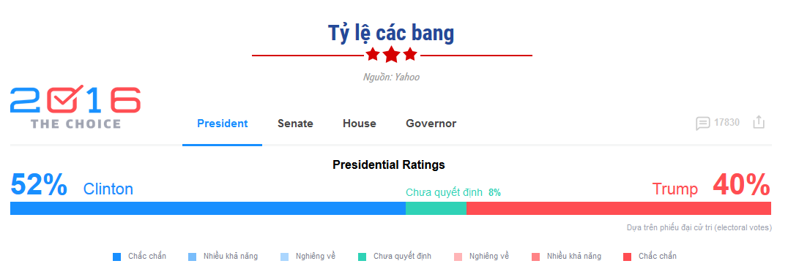Click the middle red star under title
The height and width of the screenshot is (269, 788).
pyautogui.click(x=392, y=54)
